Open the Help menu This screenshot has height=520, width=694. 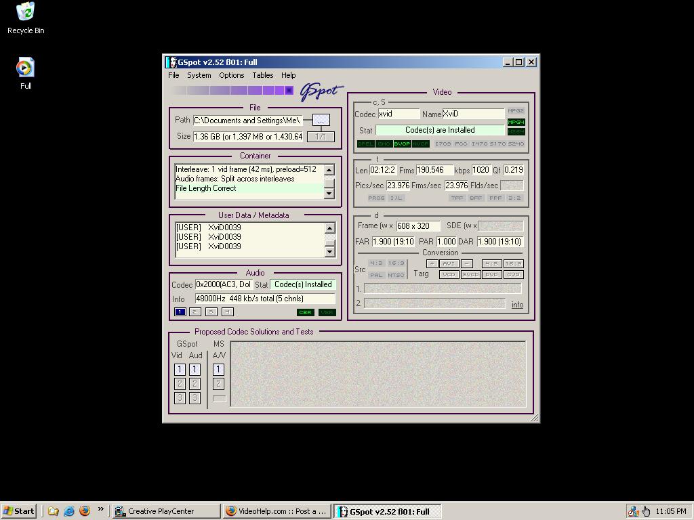click(289, 75)
